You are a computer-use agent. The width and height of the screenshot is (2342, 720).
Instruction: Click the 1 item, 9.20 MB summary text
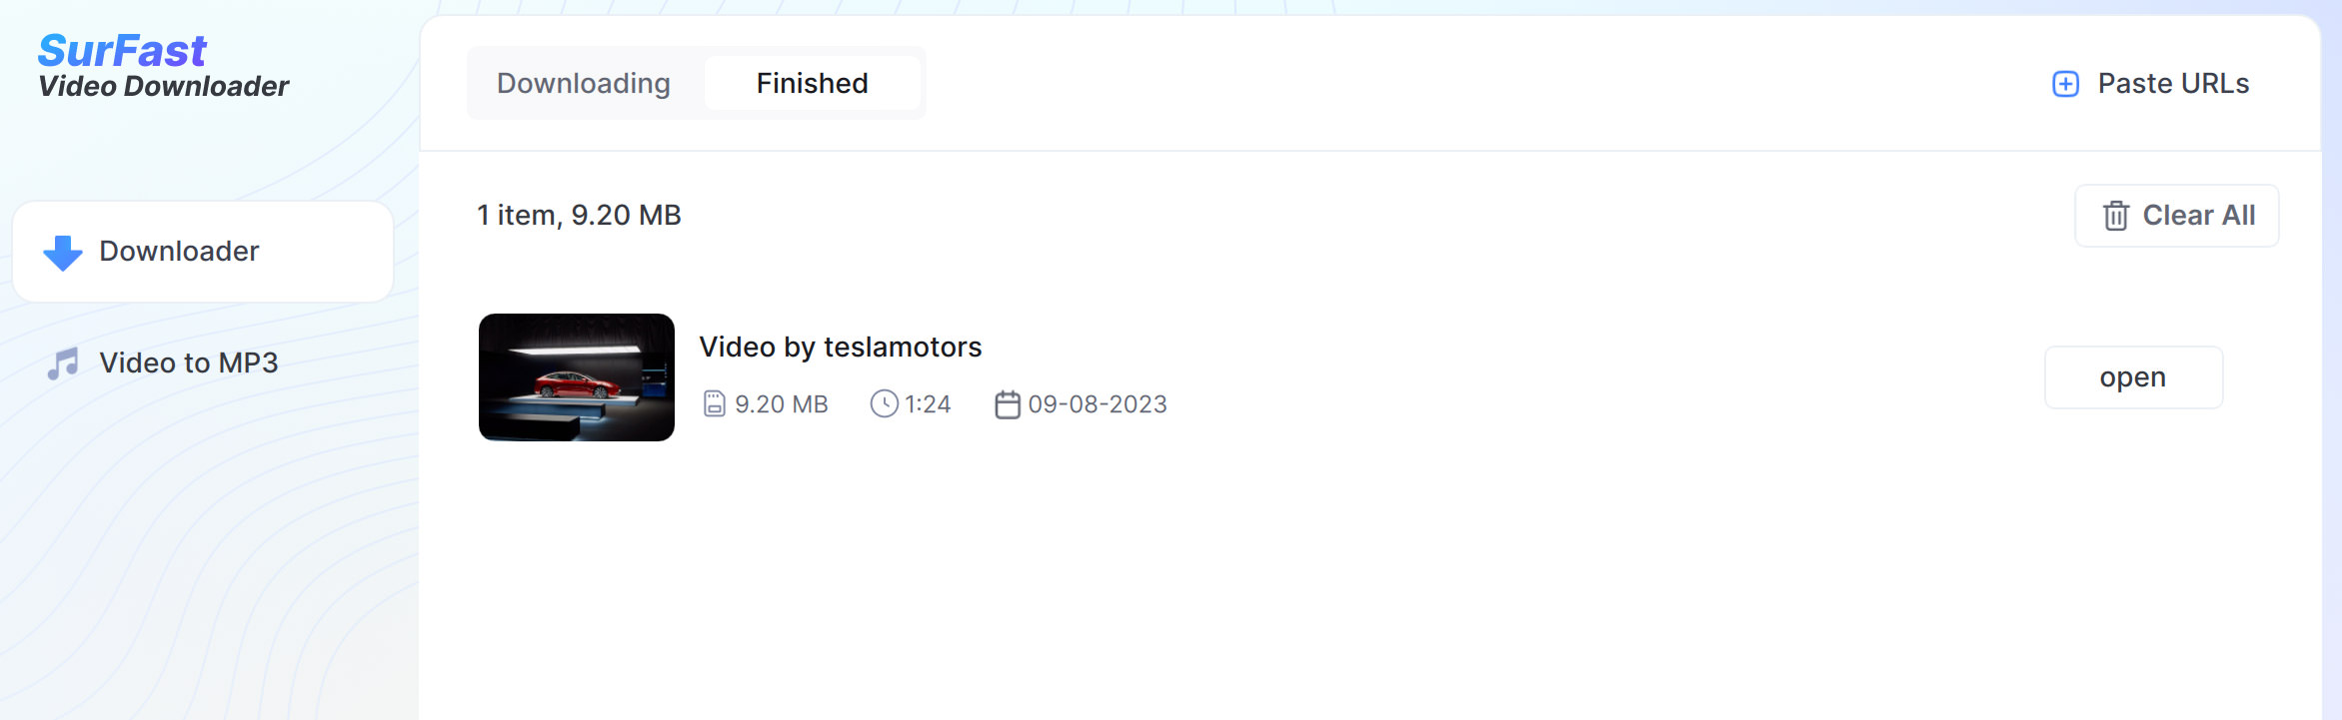click(x=579, y=216)
